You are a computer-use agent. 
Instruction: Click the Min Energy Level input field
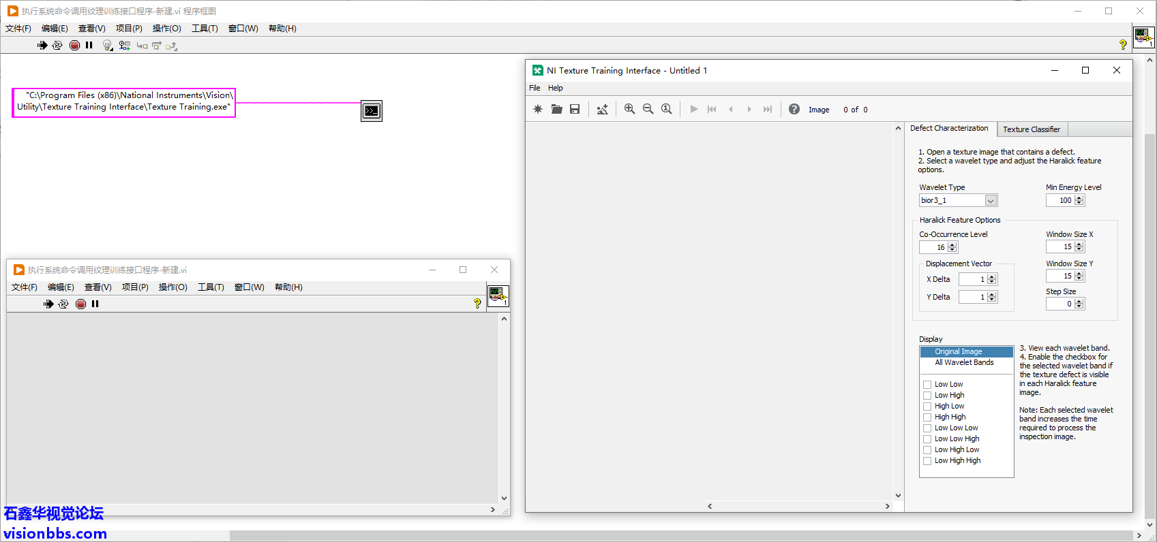(x=1060, y=200)
